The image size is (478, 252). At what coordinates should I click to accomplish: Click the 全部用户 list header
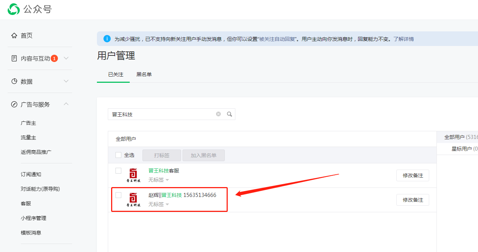126,139
